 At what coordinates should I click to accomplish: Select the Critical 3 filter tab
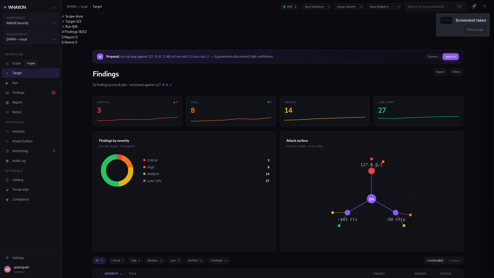coord(117,260)
